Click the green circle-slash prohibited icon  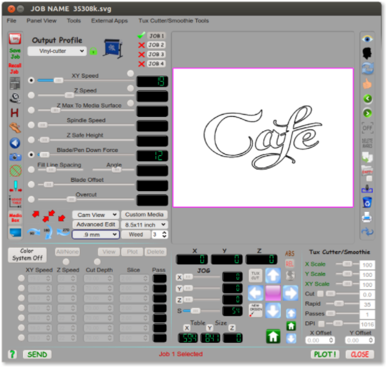tap(15, 170)
